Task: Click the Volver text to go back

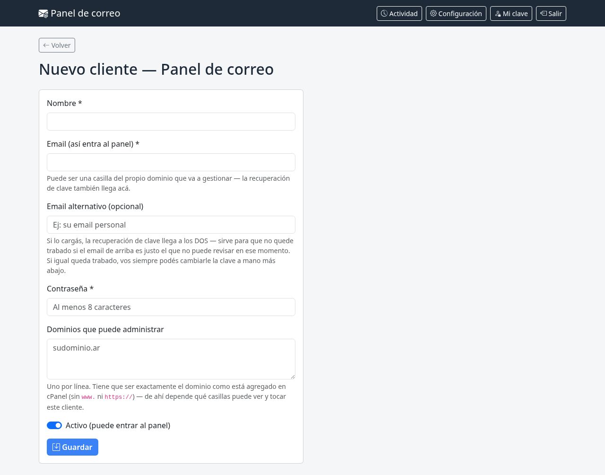Action: (x=61, y=45)
